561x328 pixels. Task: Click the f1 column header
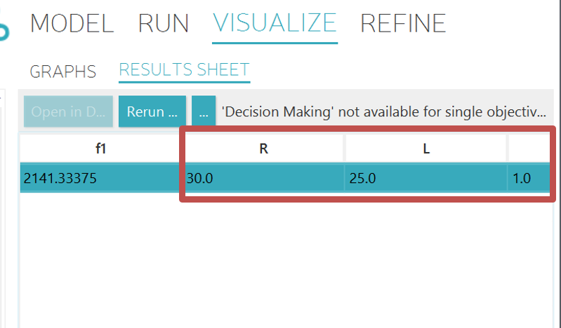(x=100, y=149)
